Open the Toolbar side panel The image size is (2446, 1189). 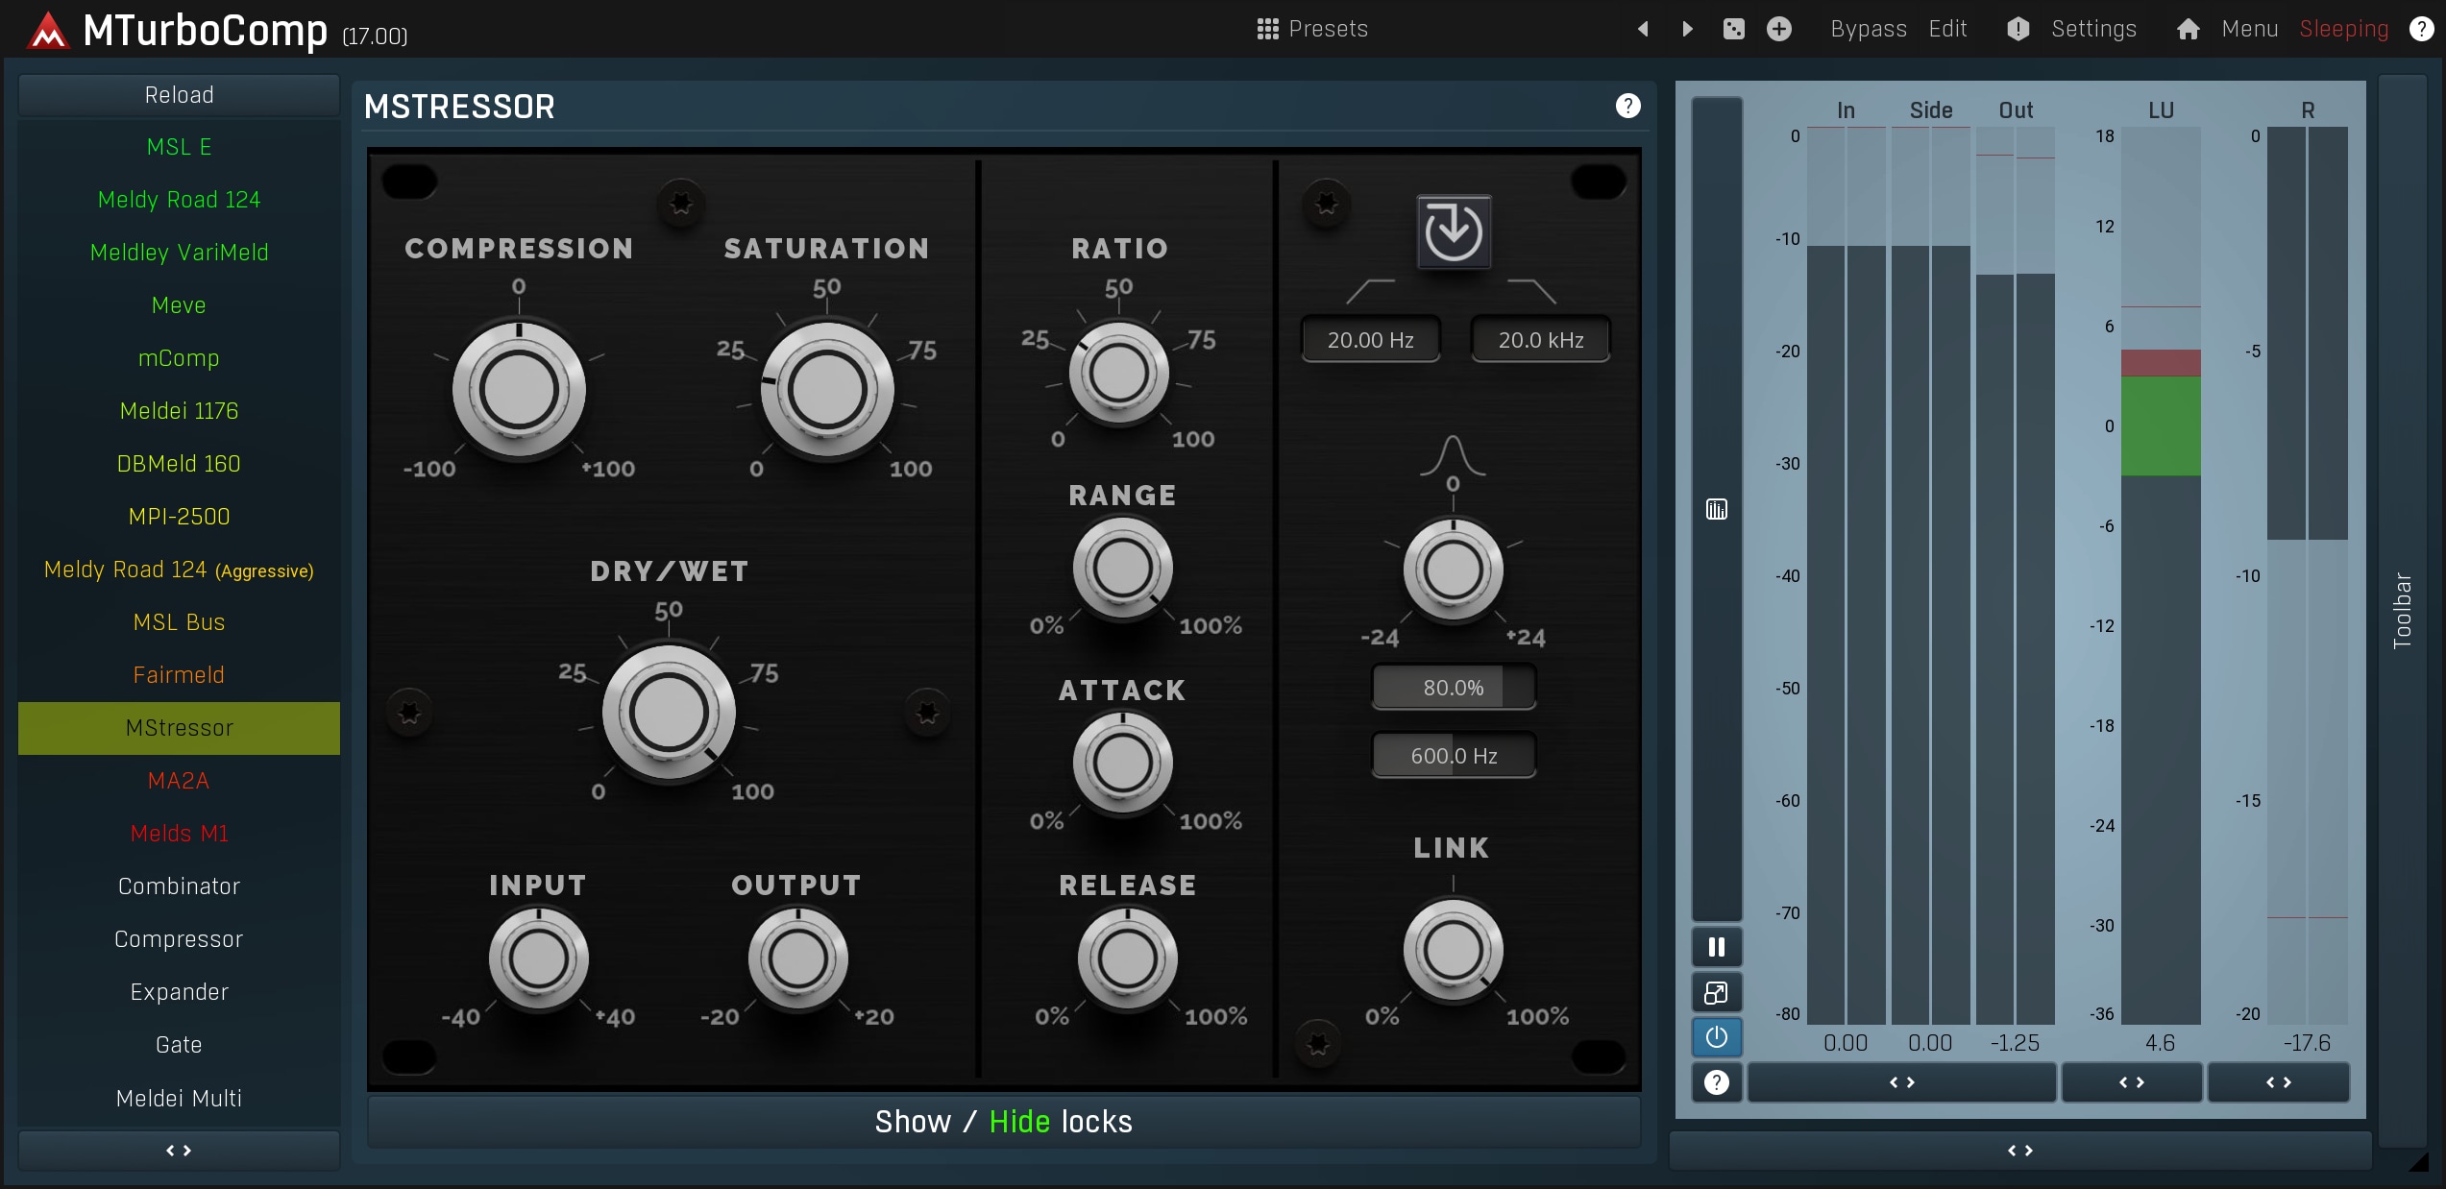point(2402,610)
